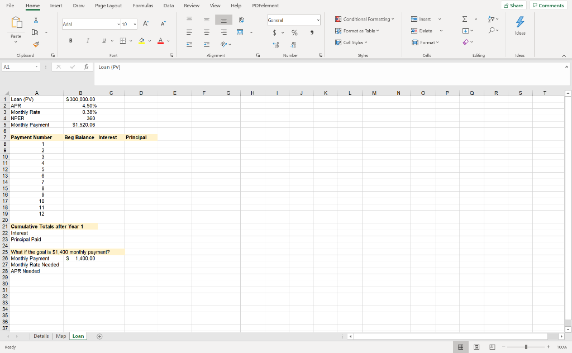Click the New Sheet plus button
The height and width of the screenshot is (353, 572).
[x=99, y=336]
